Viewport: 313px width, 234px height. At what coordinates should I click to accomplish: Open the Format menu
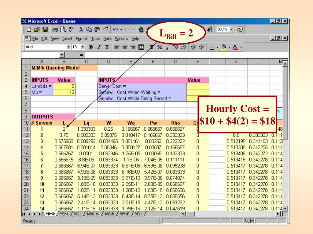(82, 39)
